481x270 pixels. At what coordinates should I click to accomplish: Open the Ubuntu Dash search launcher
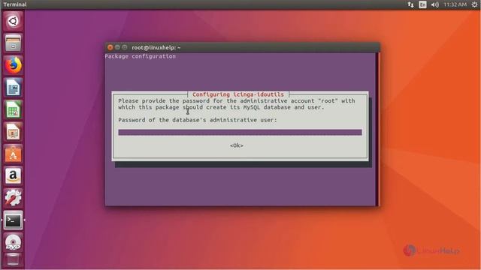[x=13, y=21]
